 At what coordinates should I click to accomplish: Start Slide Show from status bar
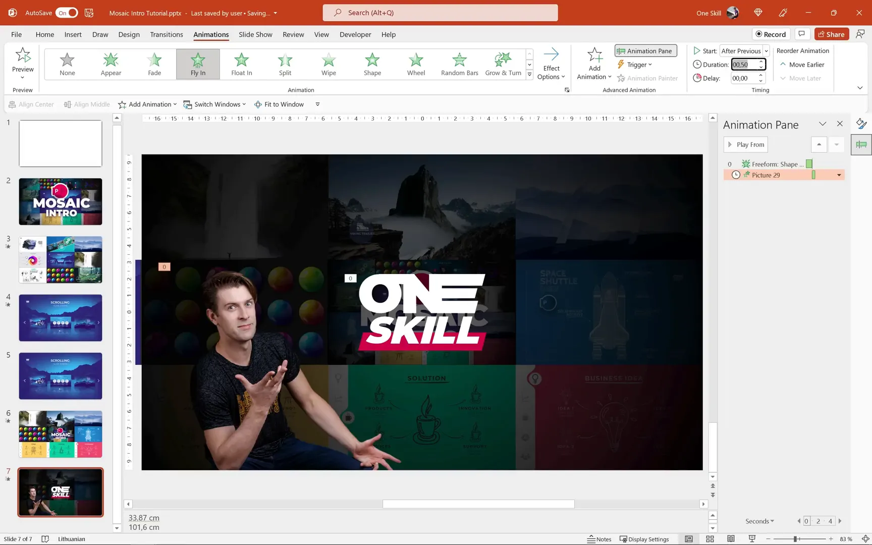(752, 539)
